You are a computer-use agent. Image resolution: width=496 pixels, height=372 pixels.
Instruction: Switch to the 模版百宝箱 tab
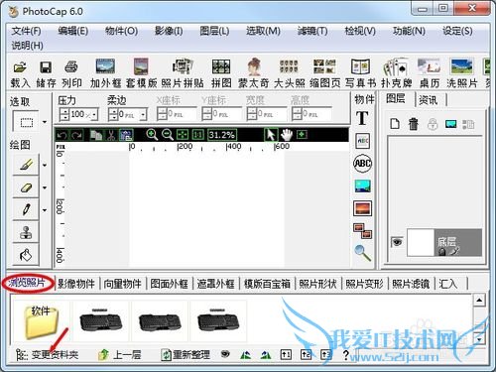267,284
